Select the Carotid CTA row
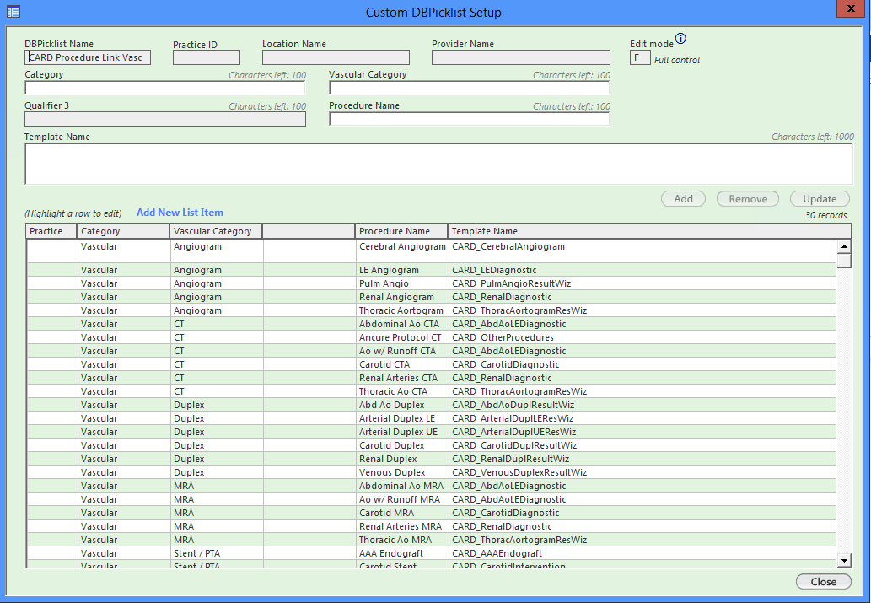871x603 pixels. coord(431,364)
